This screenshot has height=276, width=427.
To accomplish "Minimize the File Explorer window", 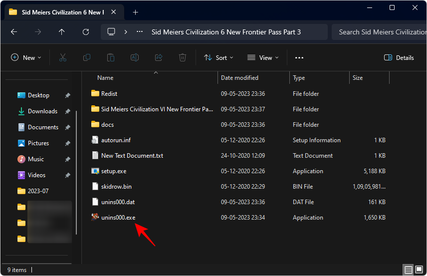I will (x=370, y=7).
